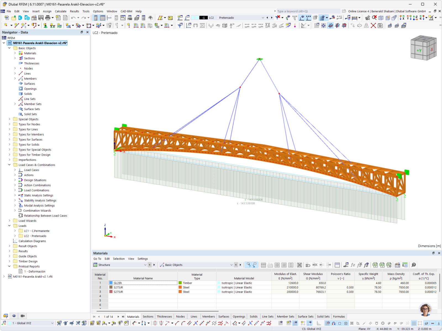The image size is (442, 331).
Task: Collapse Load Cases & Combinations folder
Action: tap(9, 165)
